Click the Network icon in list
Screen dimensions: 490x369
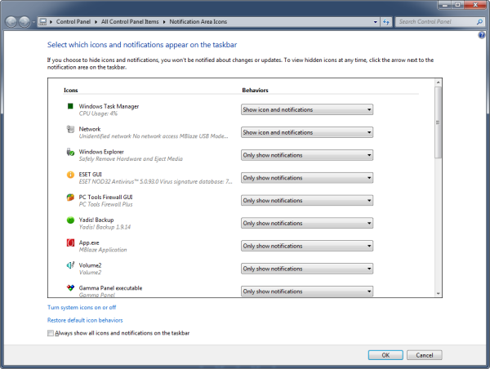pyautogui.click(x=70, y=130)
